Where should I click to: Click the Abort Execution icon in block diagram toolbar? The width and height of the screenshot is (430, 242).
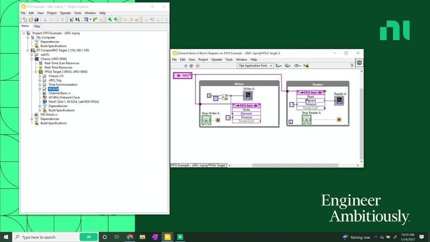tap(198, 66)
